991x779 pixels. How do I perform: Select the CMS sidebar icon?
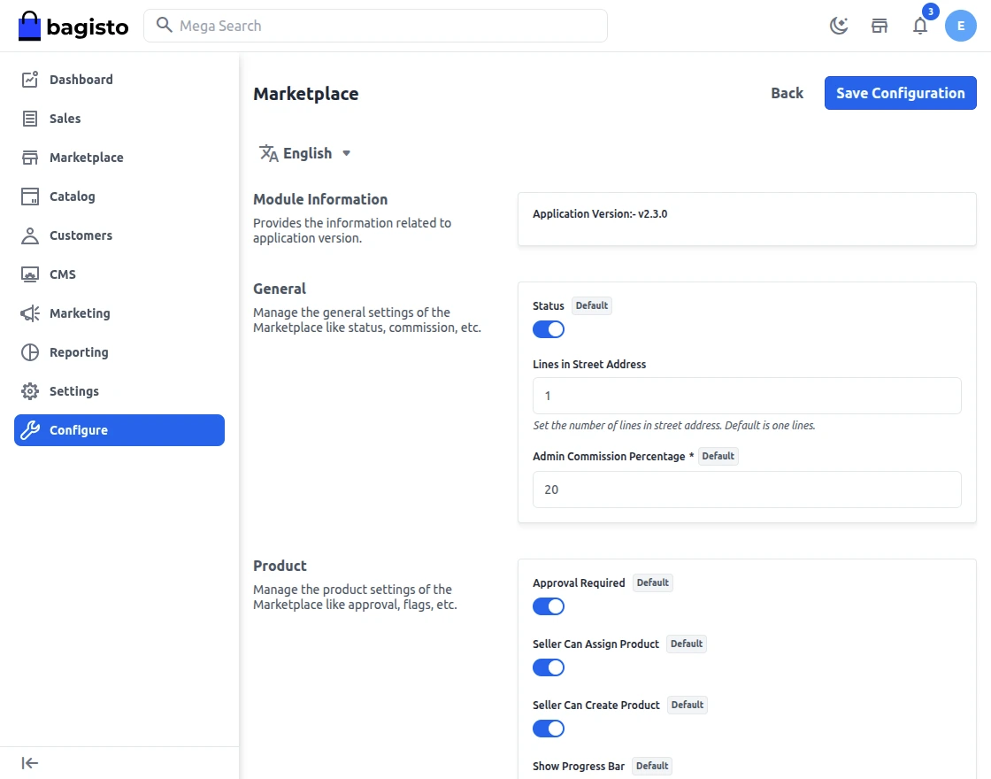click(x=29, y=274)
